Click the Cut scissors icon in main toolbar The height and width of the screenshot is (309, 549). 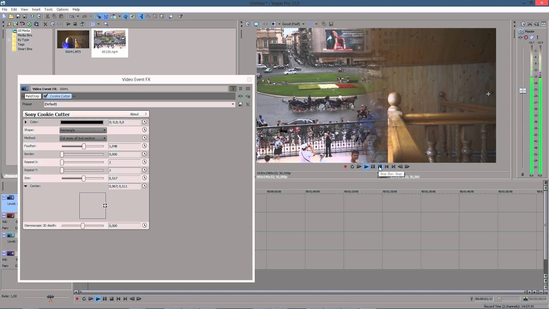point(48,16)
